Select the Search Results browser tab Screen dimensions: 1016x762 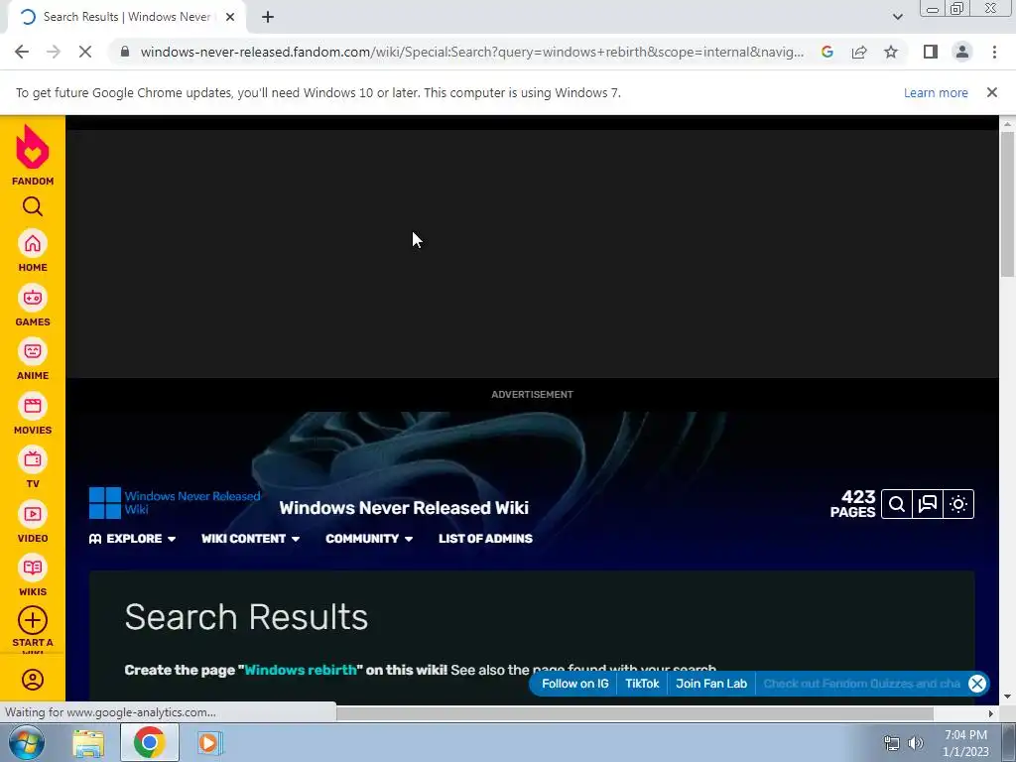tap(126, 17)
